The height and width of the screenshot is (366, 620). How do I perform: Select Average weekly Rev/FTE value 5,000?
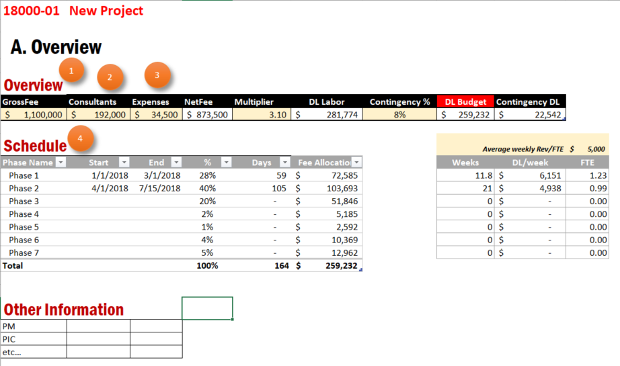tap(596, 149)
